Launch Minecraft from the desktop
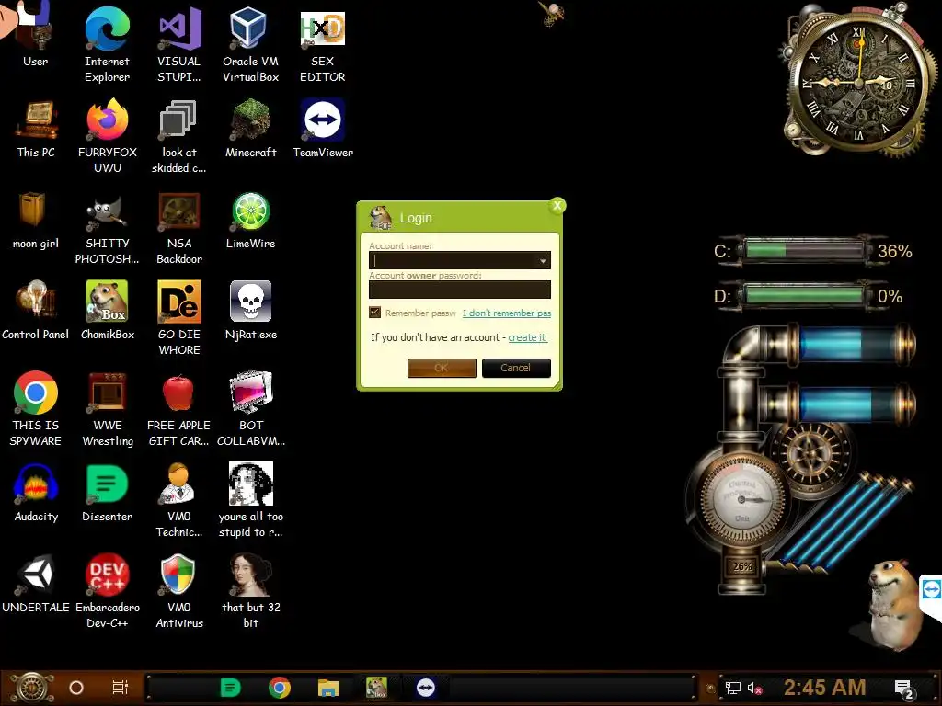 (x=250, y=129)
